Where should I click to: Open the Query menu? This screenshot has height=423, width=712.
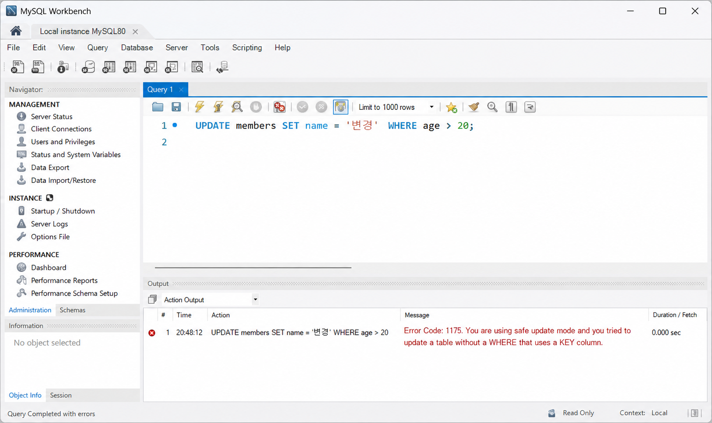[98, 47]
